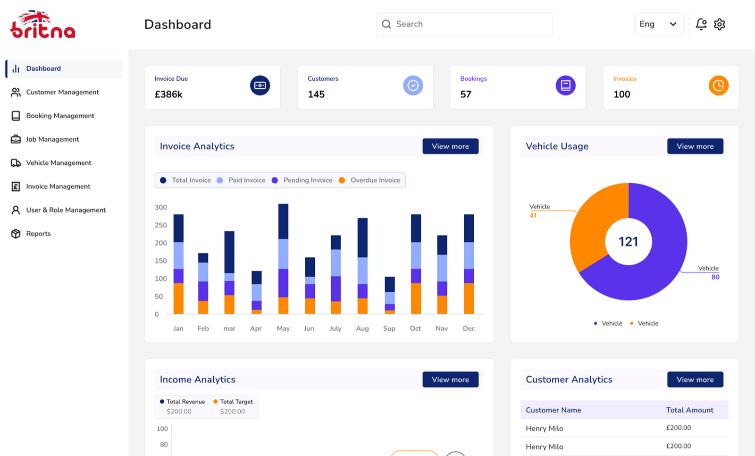Click the Vehicle 80 callout label
Viewport: 755px width, 456px height.
[709, 272]
